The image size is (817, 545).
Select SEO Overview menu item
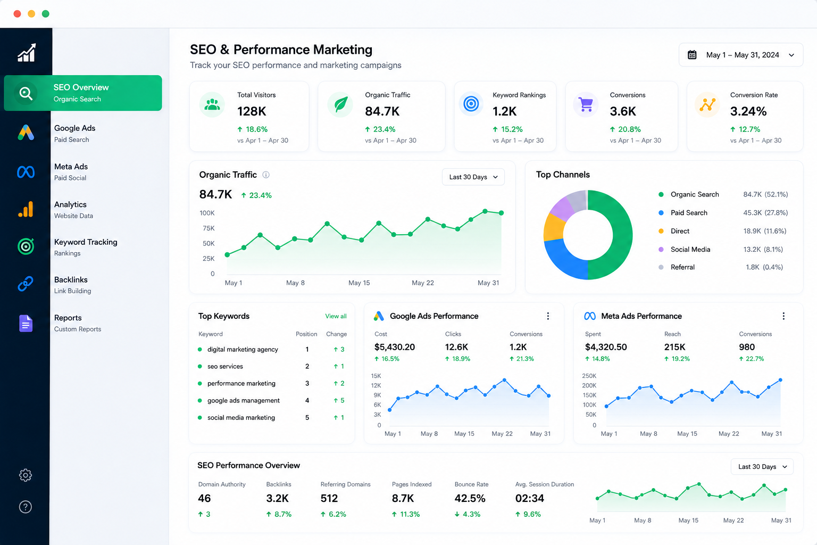(83, 93)
